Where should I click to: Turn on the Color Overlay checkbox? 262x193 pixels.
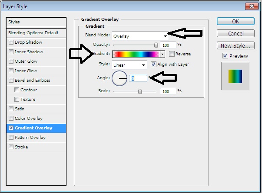11,118
